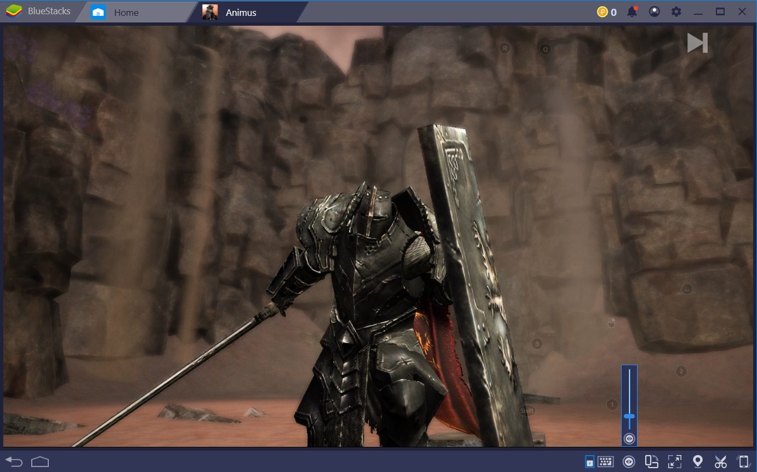This screenshot has height=472, width=757.
Task: Click the 2 key overlay marker
Action: (681, 371)
